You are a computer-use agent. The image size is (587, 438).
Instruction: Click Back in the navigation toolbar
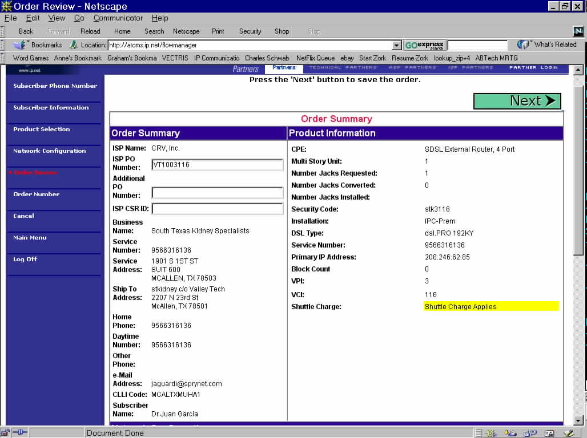pyautogui.click(x=26, y=31)
